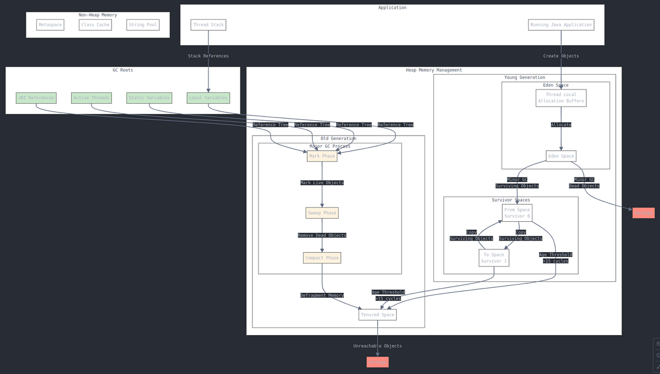This screenshot has width=660, height=374.
Task: Click the Mark Phase node
Action: click(x=322, y=155)
